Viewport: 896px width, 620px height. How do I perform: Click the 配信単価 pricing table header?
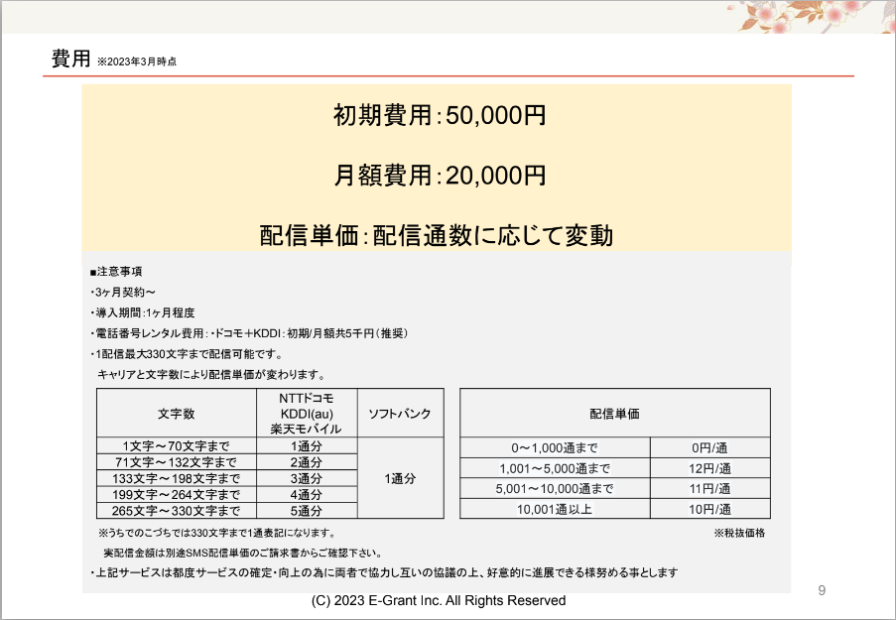tap(614, 413)
